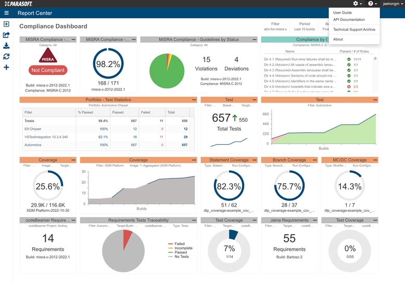This screenshot has height=282, width=405.
Task: Open Jama Requirements widget options
Action: [315, 220]
